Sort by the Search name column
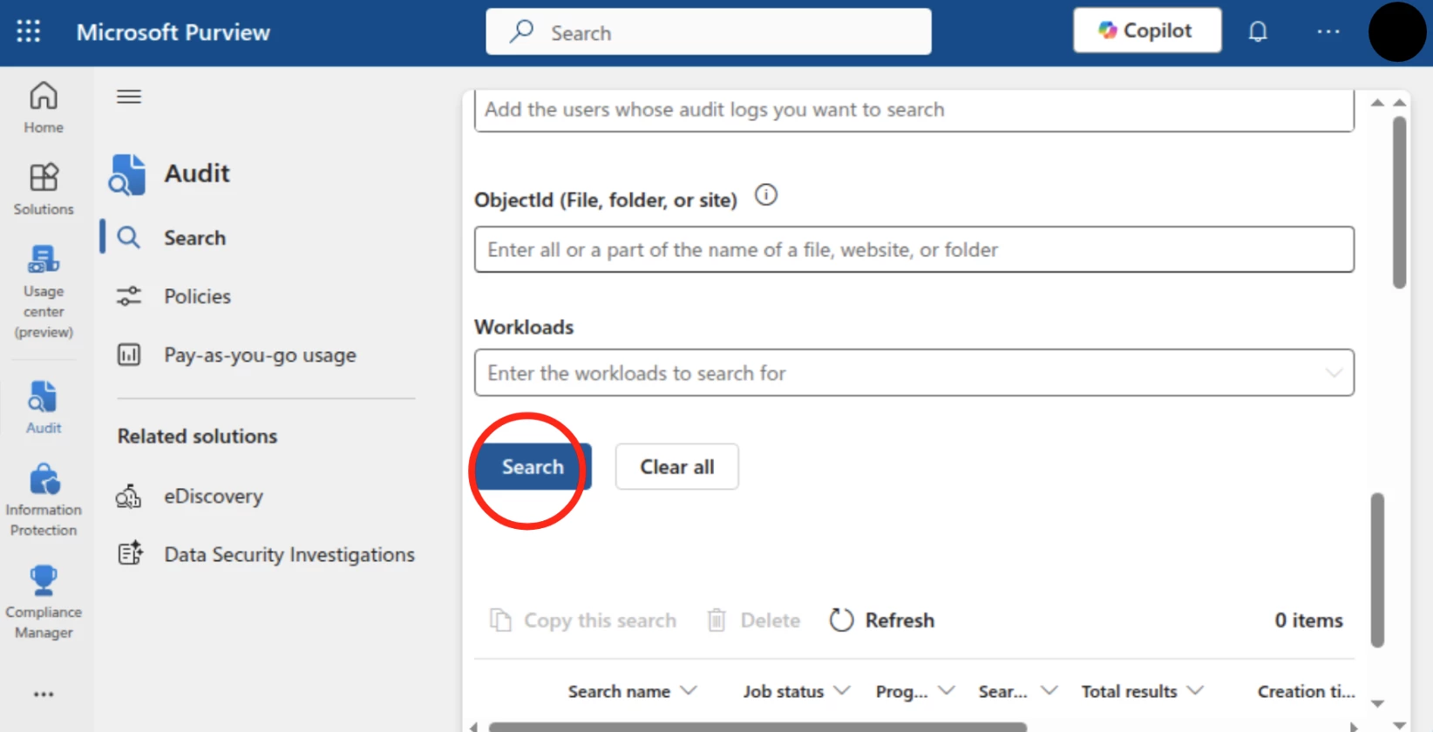 click(619, 691)
